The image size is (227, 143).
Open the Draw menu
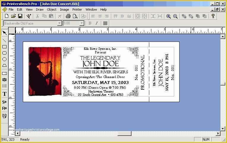click(x=40, y=9)
